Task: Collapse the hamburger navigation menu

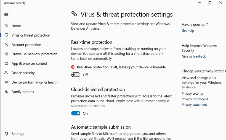Action: point(6,14)
